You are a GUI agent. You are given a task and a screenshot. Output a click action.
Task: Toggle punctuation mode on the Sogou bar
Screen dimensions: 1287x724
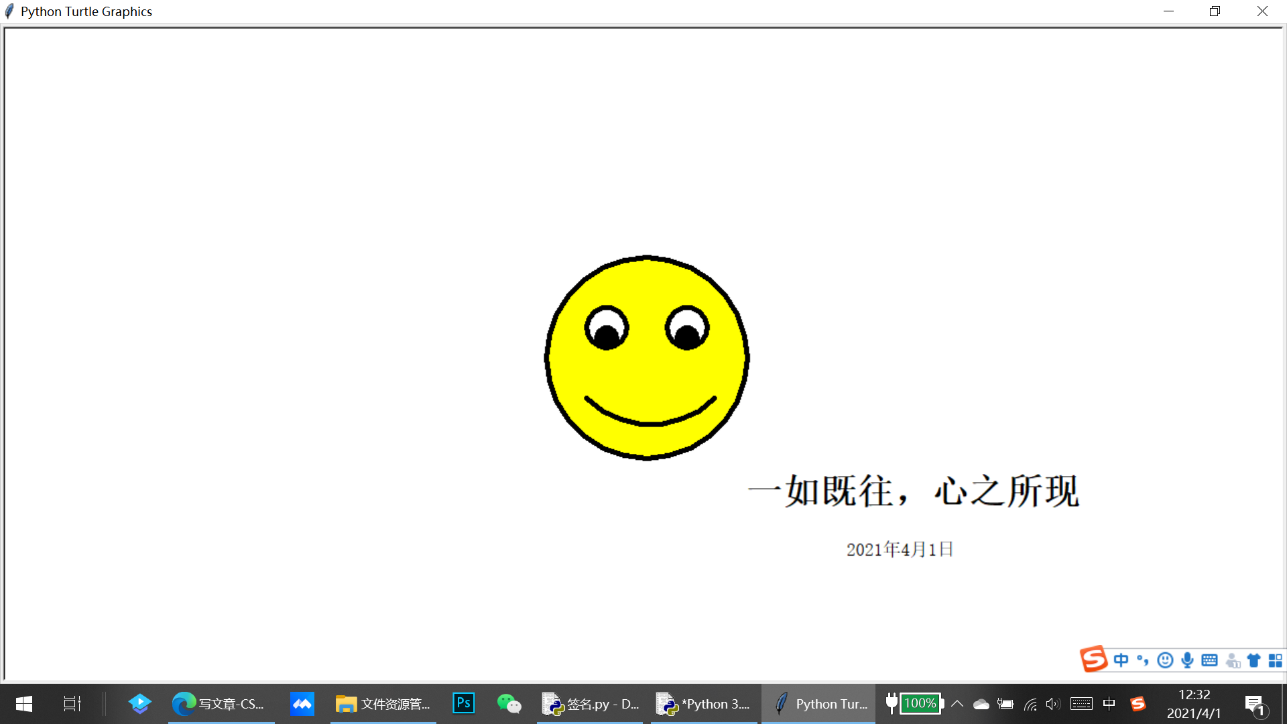click(x=1143, y=660)
